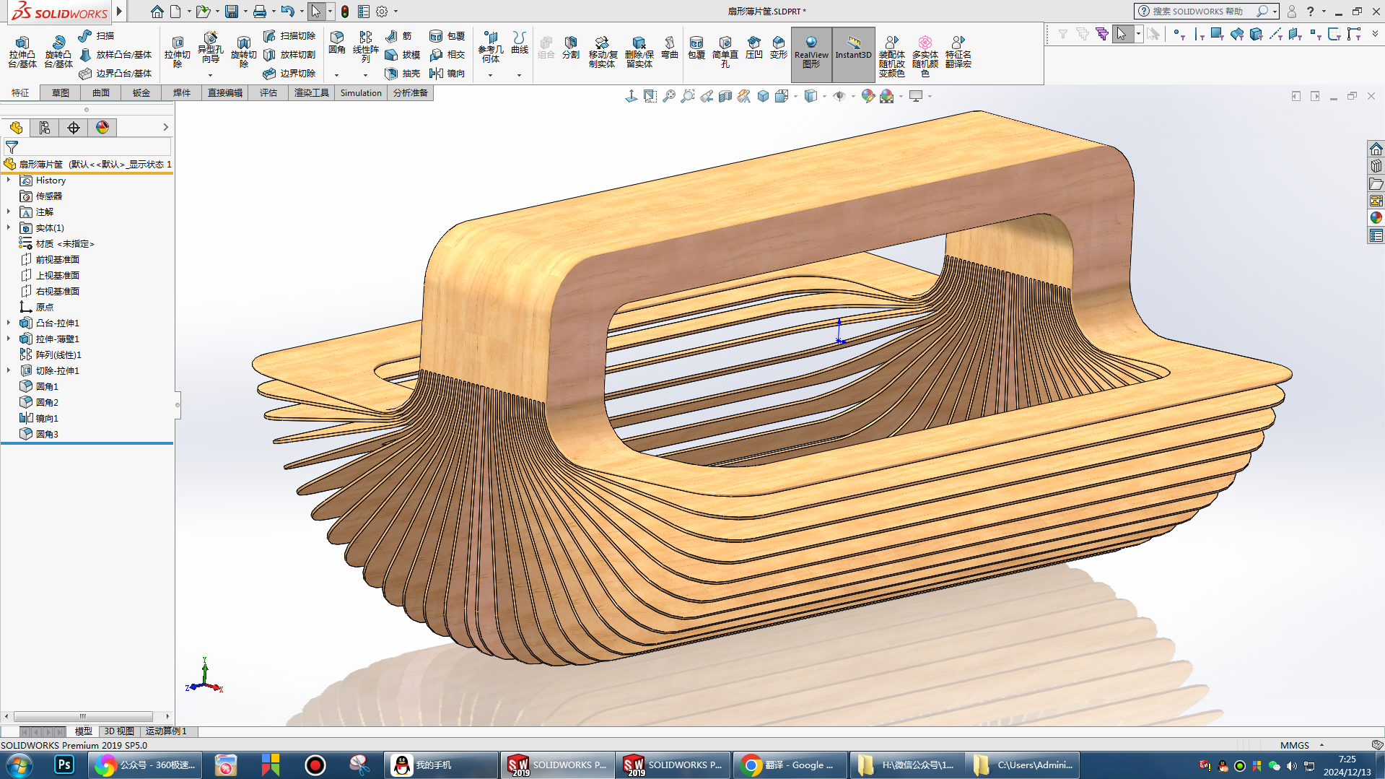The image size is (1385, 779).
Task: Select the 拉伸凸台/基体 extrude boss tool
Action: tap(22, 51)
